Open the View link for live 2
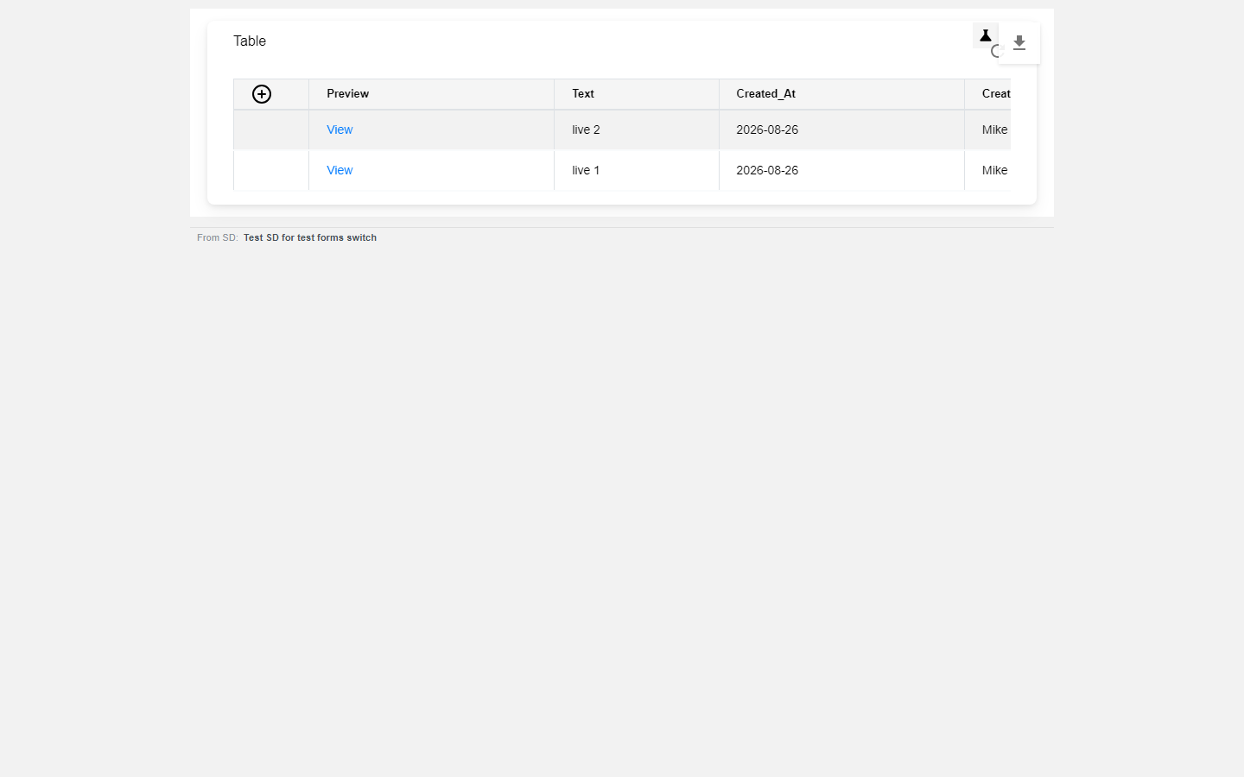Image resolution: width=1244 pixels, height=777 pixels. pos(340,129)
